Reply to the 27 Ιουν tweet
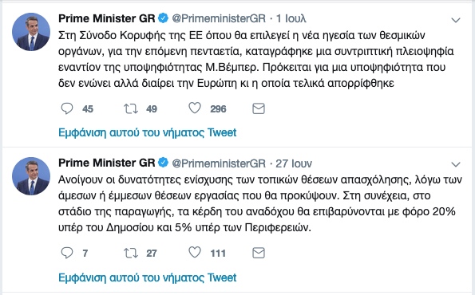Screen dimensions: 475x295 pos(67,253)
